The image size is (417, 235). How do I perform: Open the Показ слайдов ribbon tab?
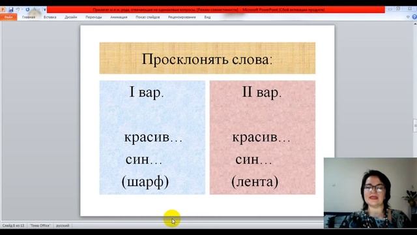(x=148, y=17)
